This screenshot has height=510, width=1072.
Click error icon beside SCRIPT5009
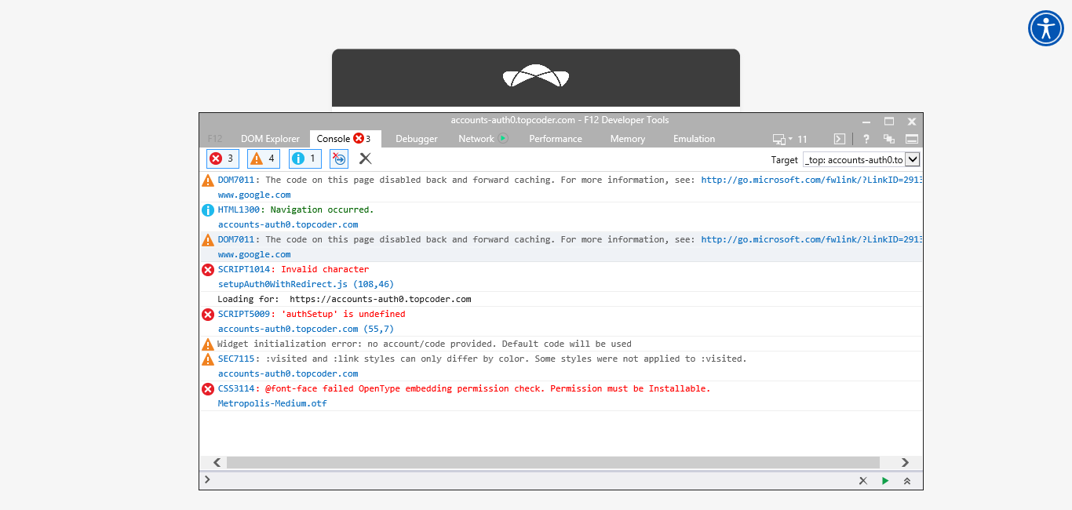click(208, 315)
